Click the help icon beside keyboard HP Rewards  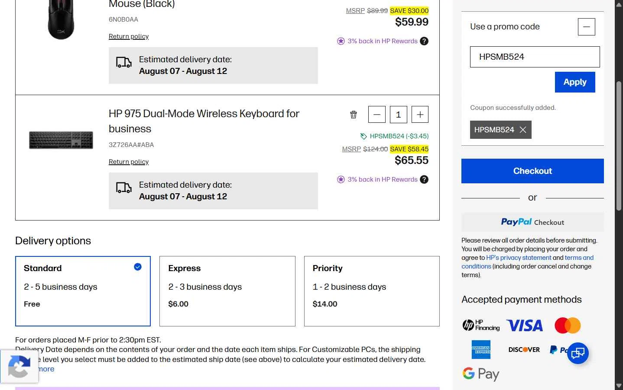pos(424,179)
